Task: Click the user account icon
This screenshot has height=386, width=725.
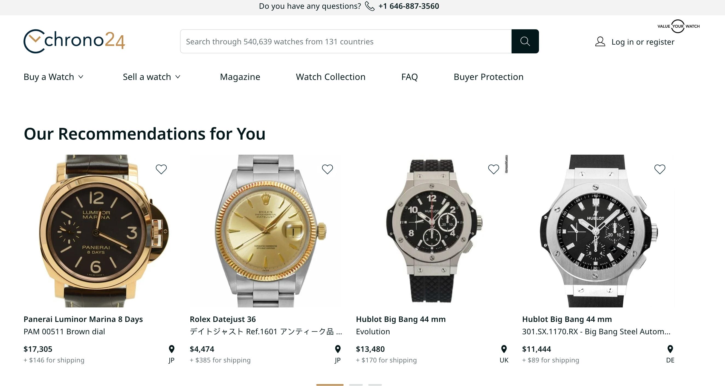Action: coord(600,42)
